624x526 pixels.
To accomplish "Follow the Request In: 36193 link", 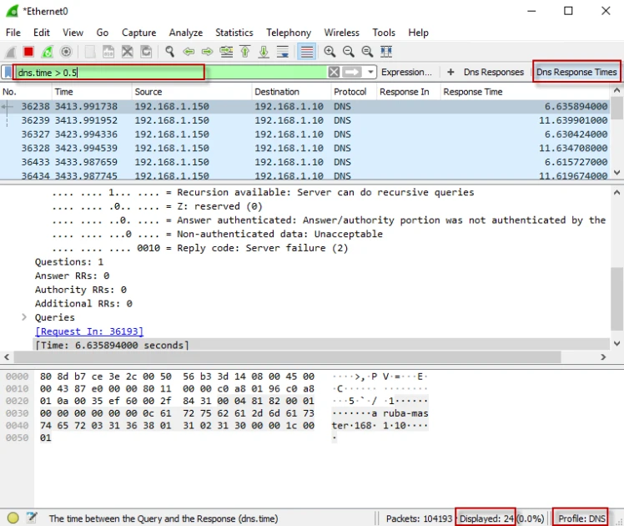I will click(x=89, y=331).
